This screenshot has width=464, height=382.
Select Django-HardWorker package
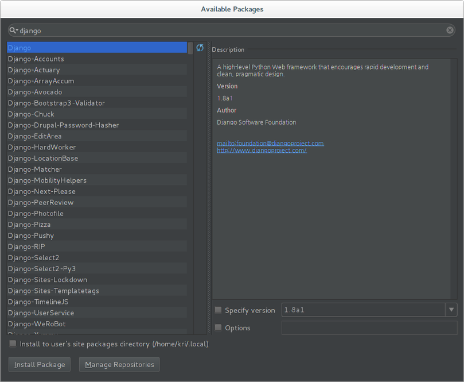(97, 147)
